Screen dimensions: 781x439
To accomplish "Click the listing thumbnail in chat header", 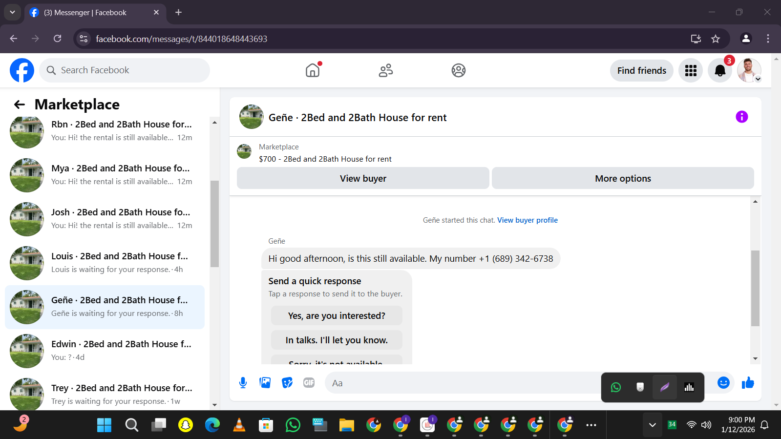I will (252, 117).
